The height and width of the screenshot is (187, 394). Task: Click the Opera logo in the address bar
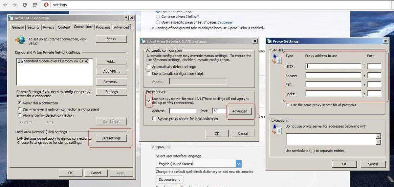click(46, 5)
